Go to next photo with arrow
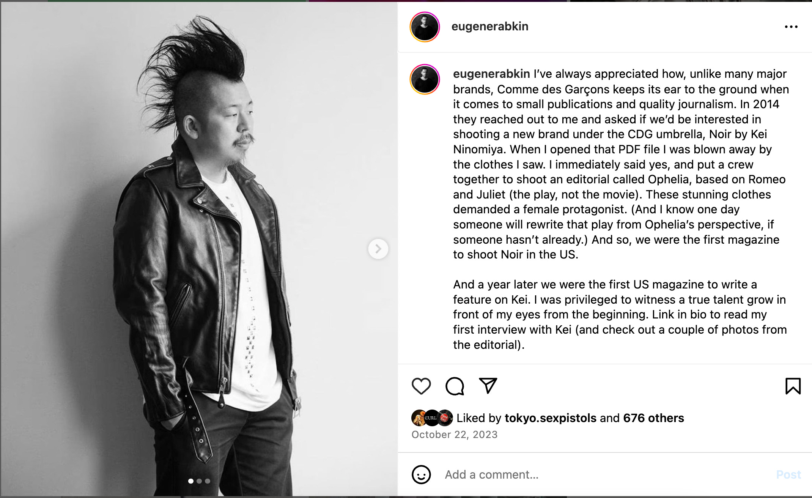812x498 pixels. (378, 249)
